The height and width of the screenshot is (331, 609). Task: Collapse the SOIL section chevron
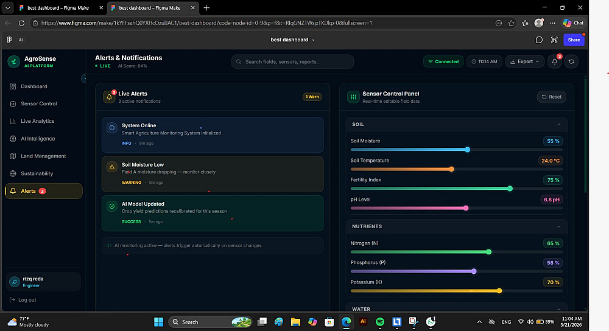click(558, 125)
